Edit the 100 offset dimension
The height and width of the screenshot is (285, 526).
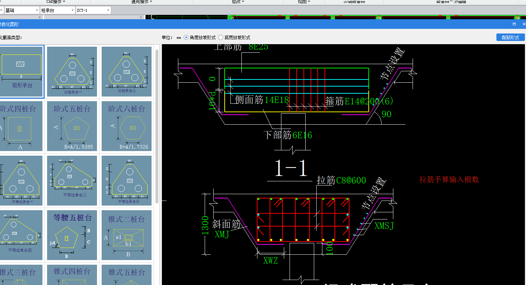click(330, 248)
